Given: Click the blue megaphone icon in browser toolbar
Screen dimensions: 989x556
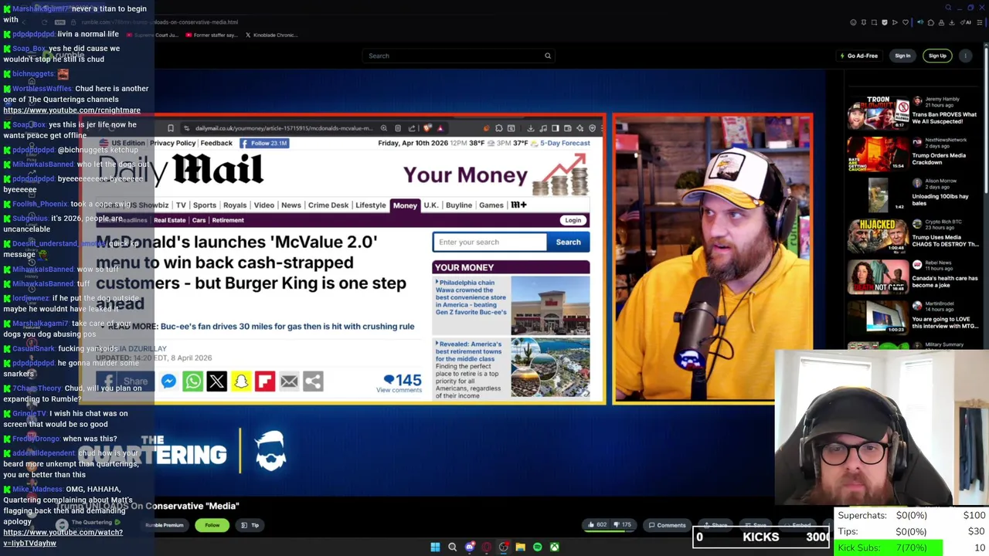Looking at the screenshot, I should (920, 22).
